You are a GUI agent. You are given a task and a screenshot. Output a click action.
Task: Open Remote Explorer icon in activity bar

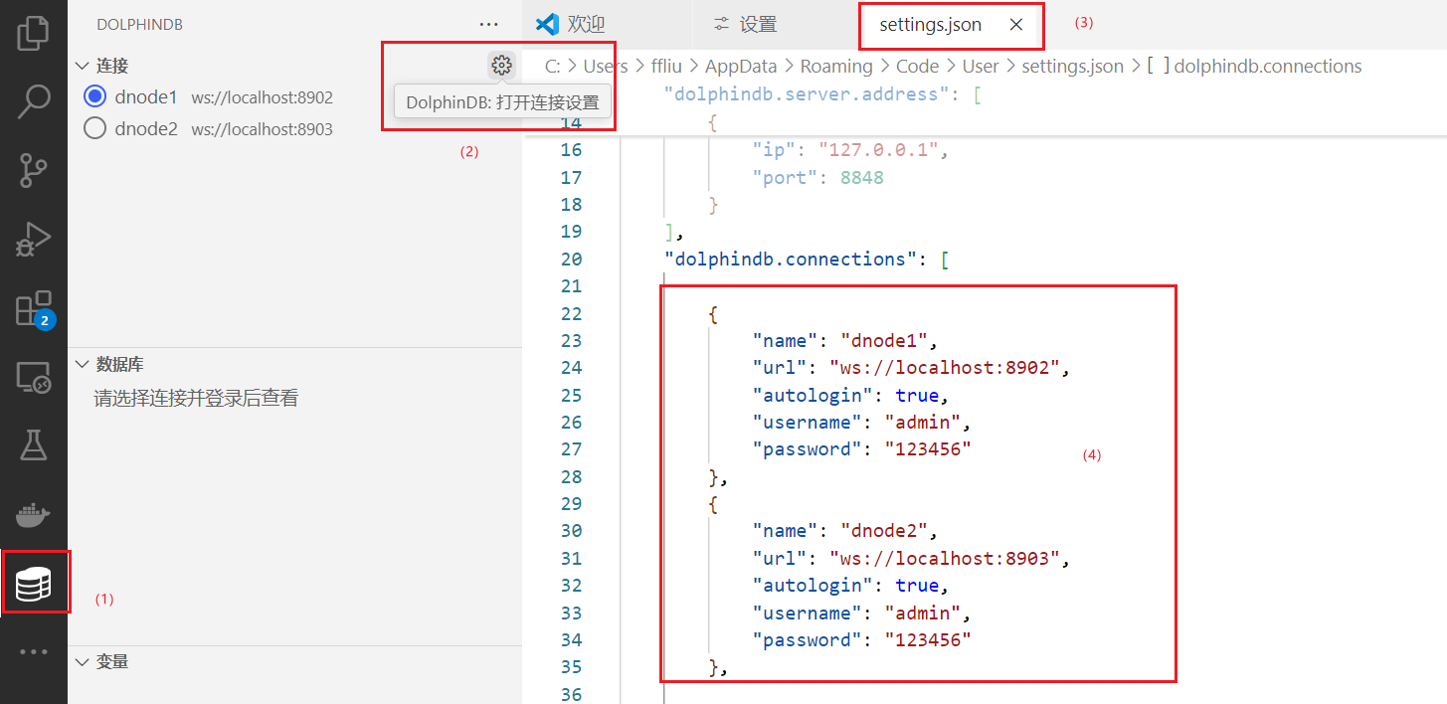(33, 378)
